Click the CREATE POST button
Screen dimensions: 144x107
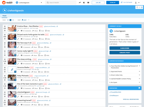point(125,53)
